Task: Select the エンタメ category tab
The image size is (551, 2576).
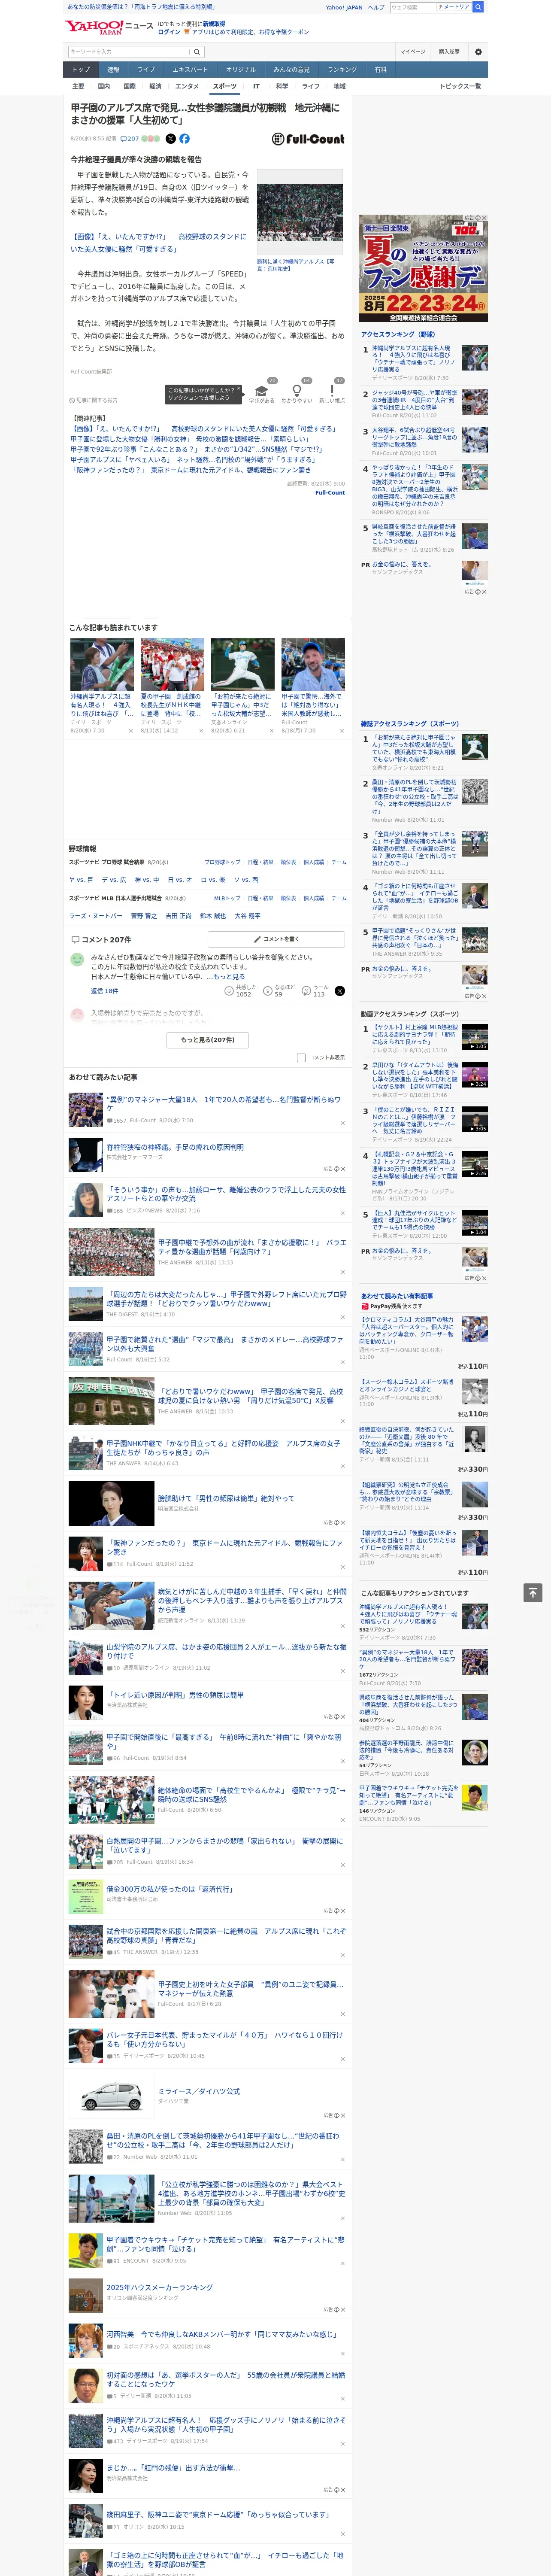Action: point(187,86)
